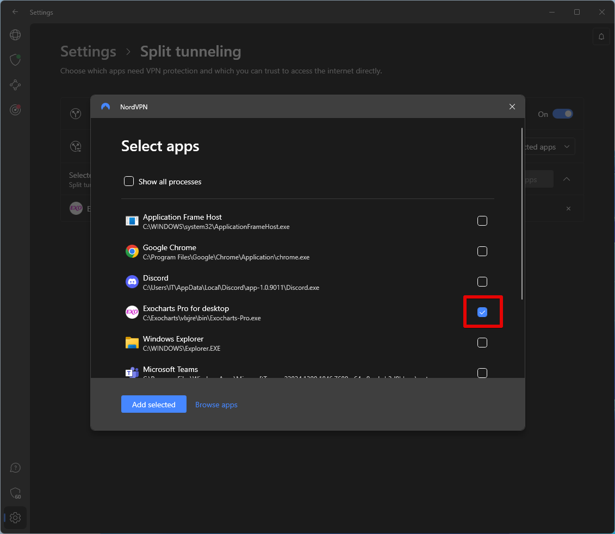Open the help question mark icon
The height and width of the screenshot is (534, 615).
15,468
